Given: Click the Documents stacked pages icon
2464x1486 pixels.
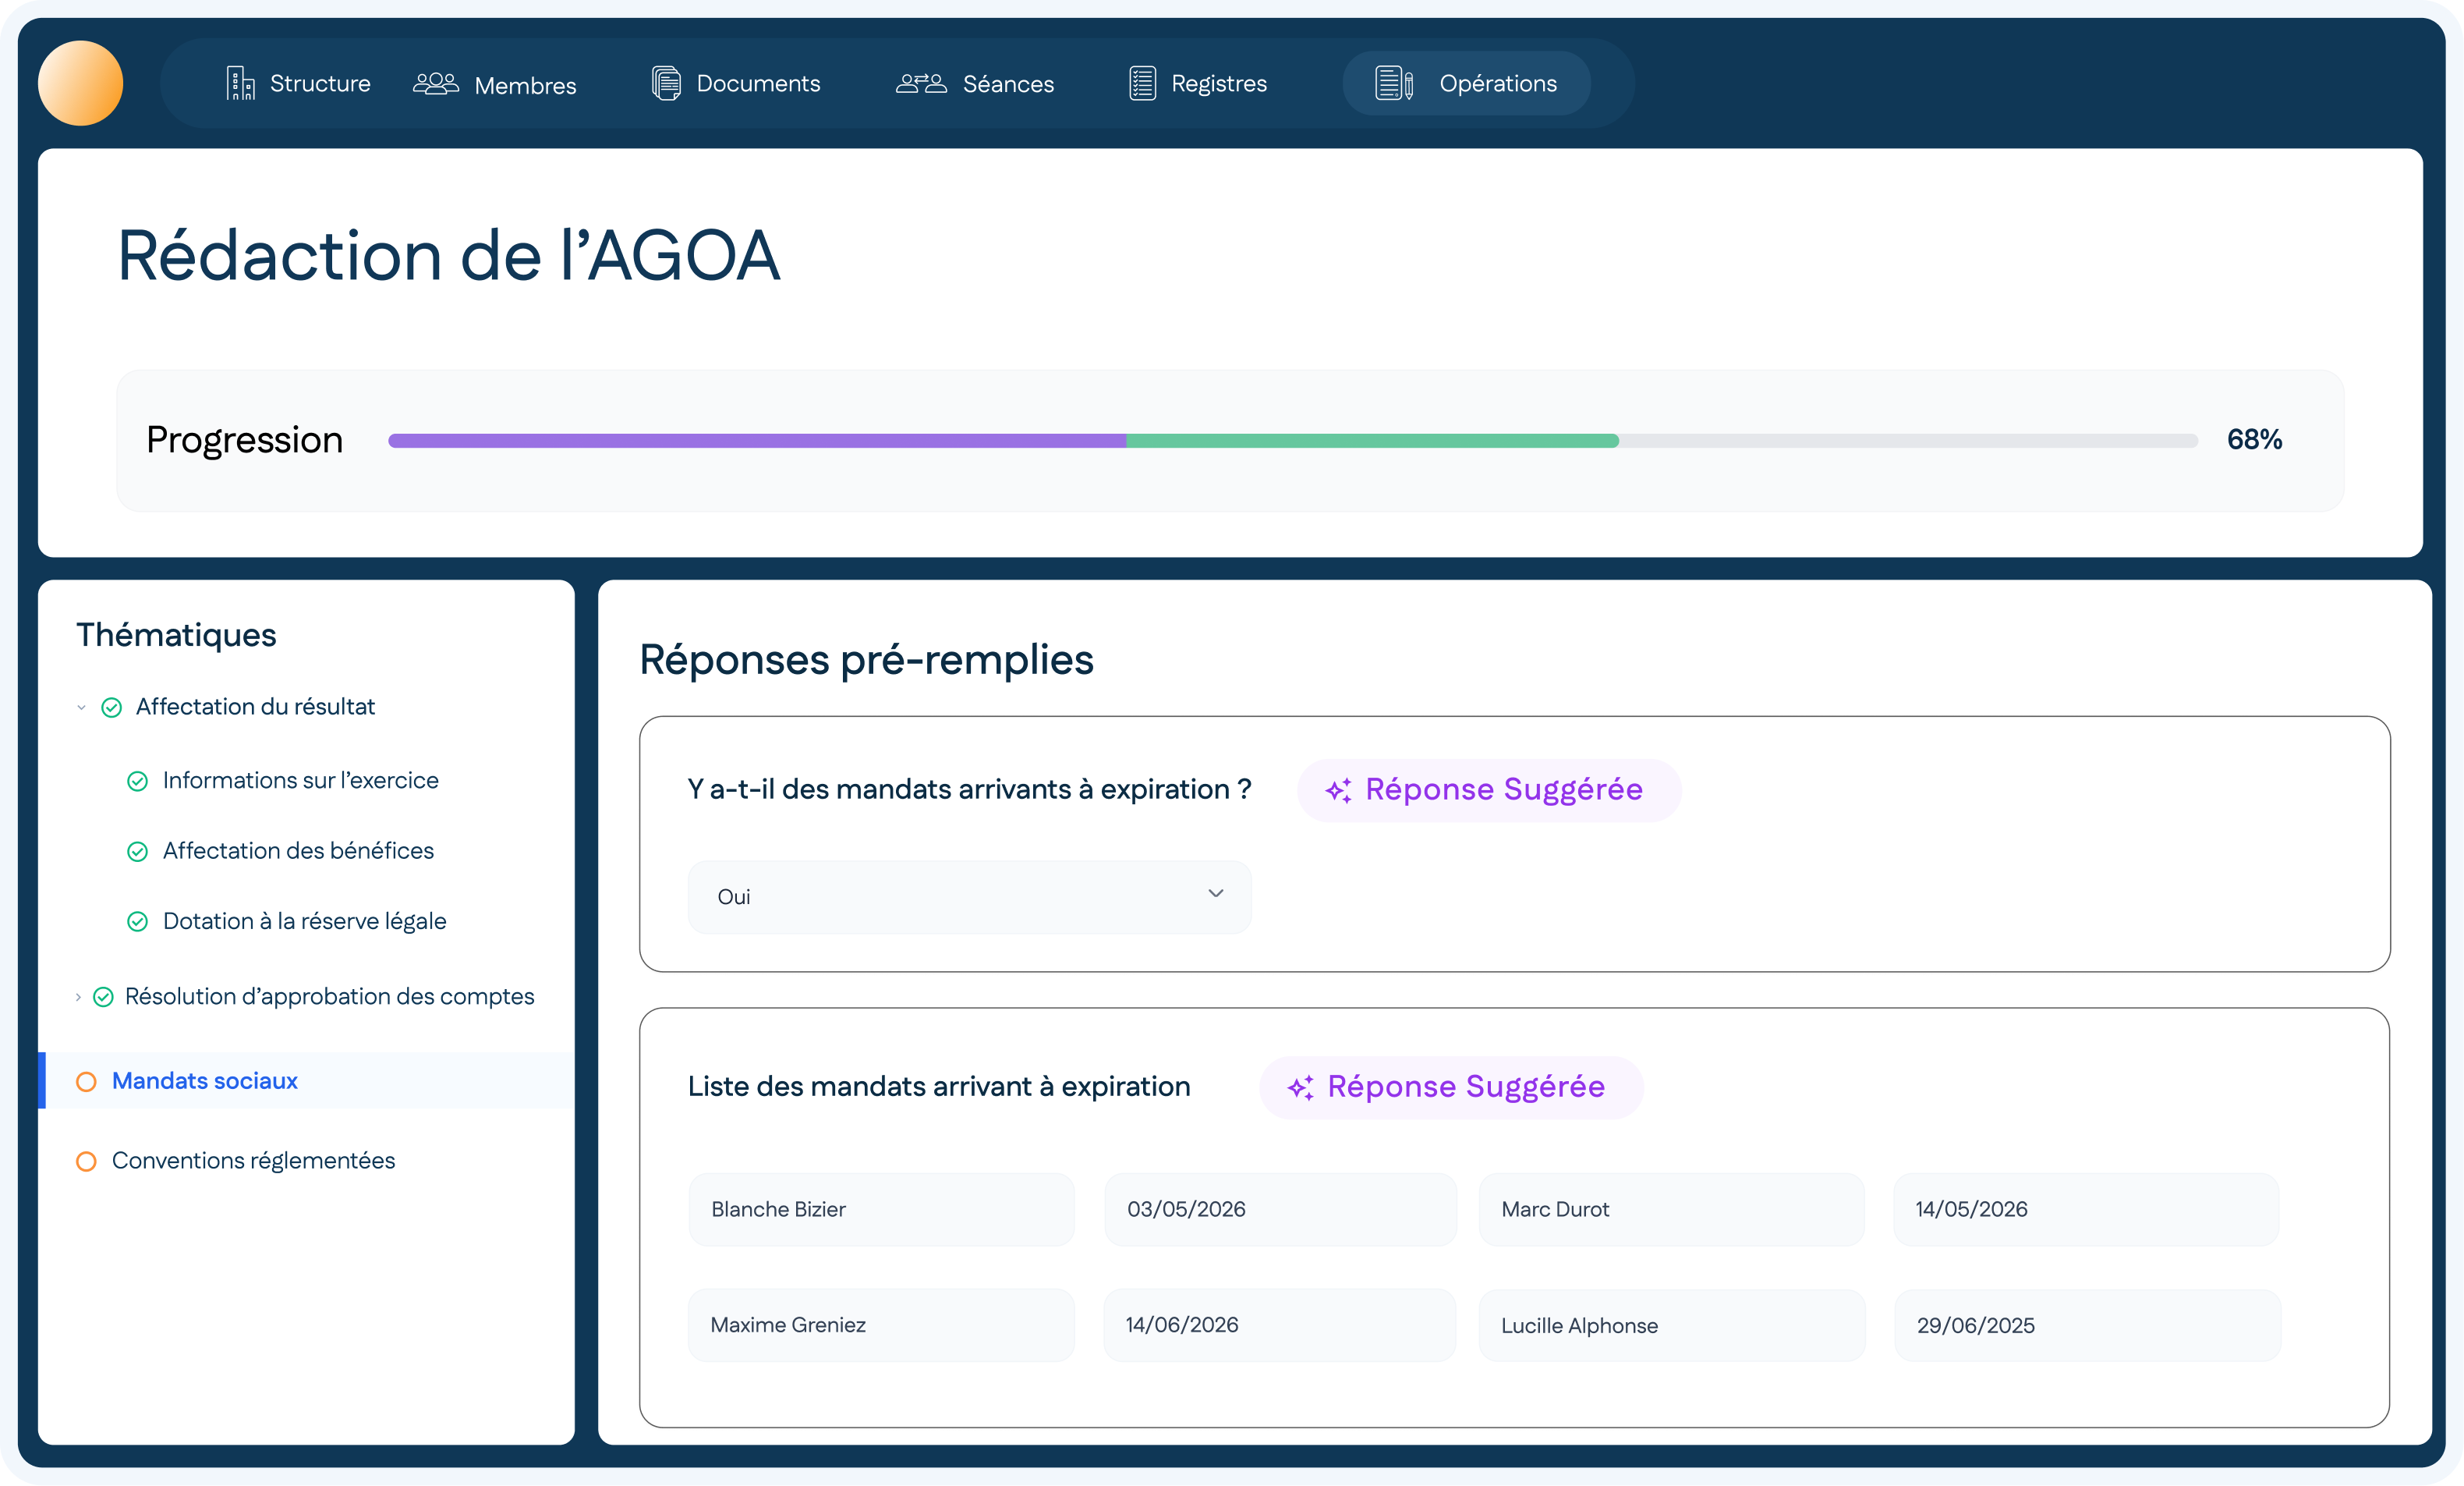Looking at the screenshot, I should (x=666, y=83).
